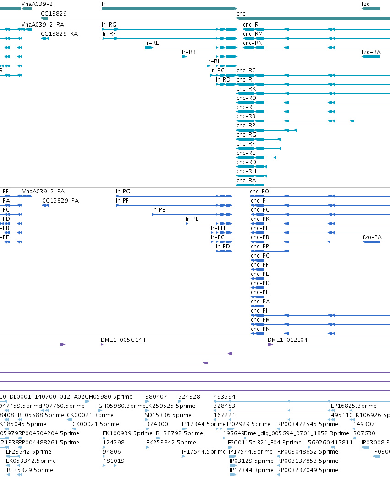Click the DME1-005G14.F clone label
Image resolution: width=390 pixels, height=477 pixels.
tap(124, 340)
